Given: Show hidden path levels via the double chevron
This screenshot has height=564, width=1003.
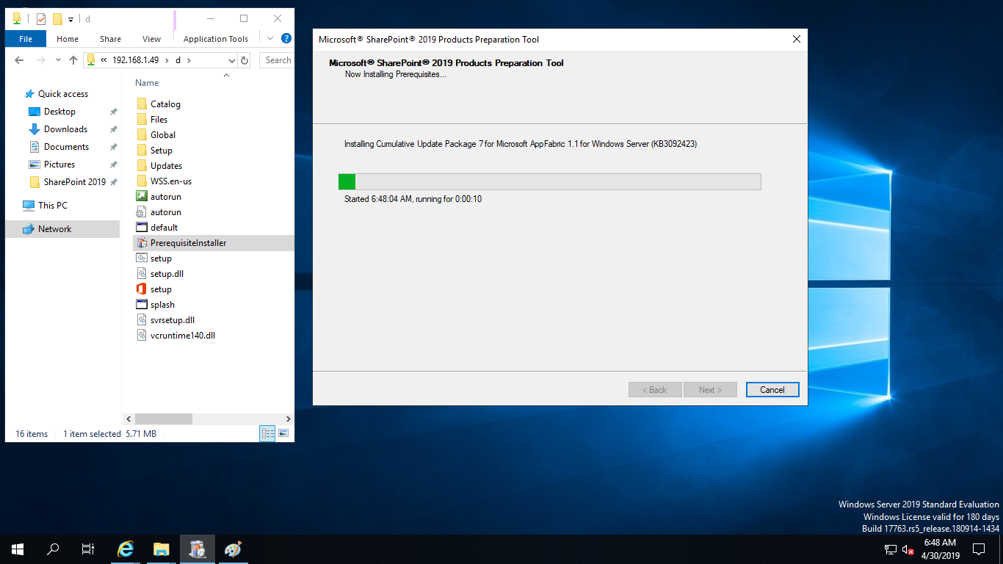Looking at the screenshot, I should [x=104, y=60].
